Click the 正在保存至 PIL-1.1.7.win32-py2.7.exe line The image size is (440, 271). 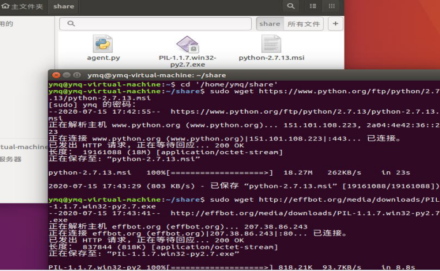click(144, 254)
